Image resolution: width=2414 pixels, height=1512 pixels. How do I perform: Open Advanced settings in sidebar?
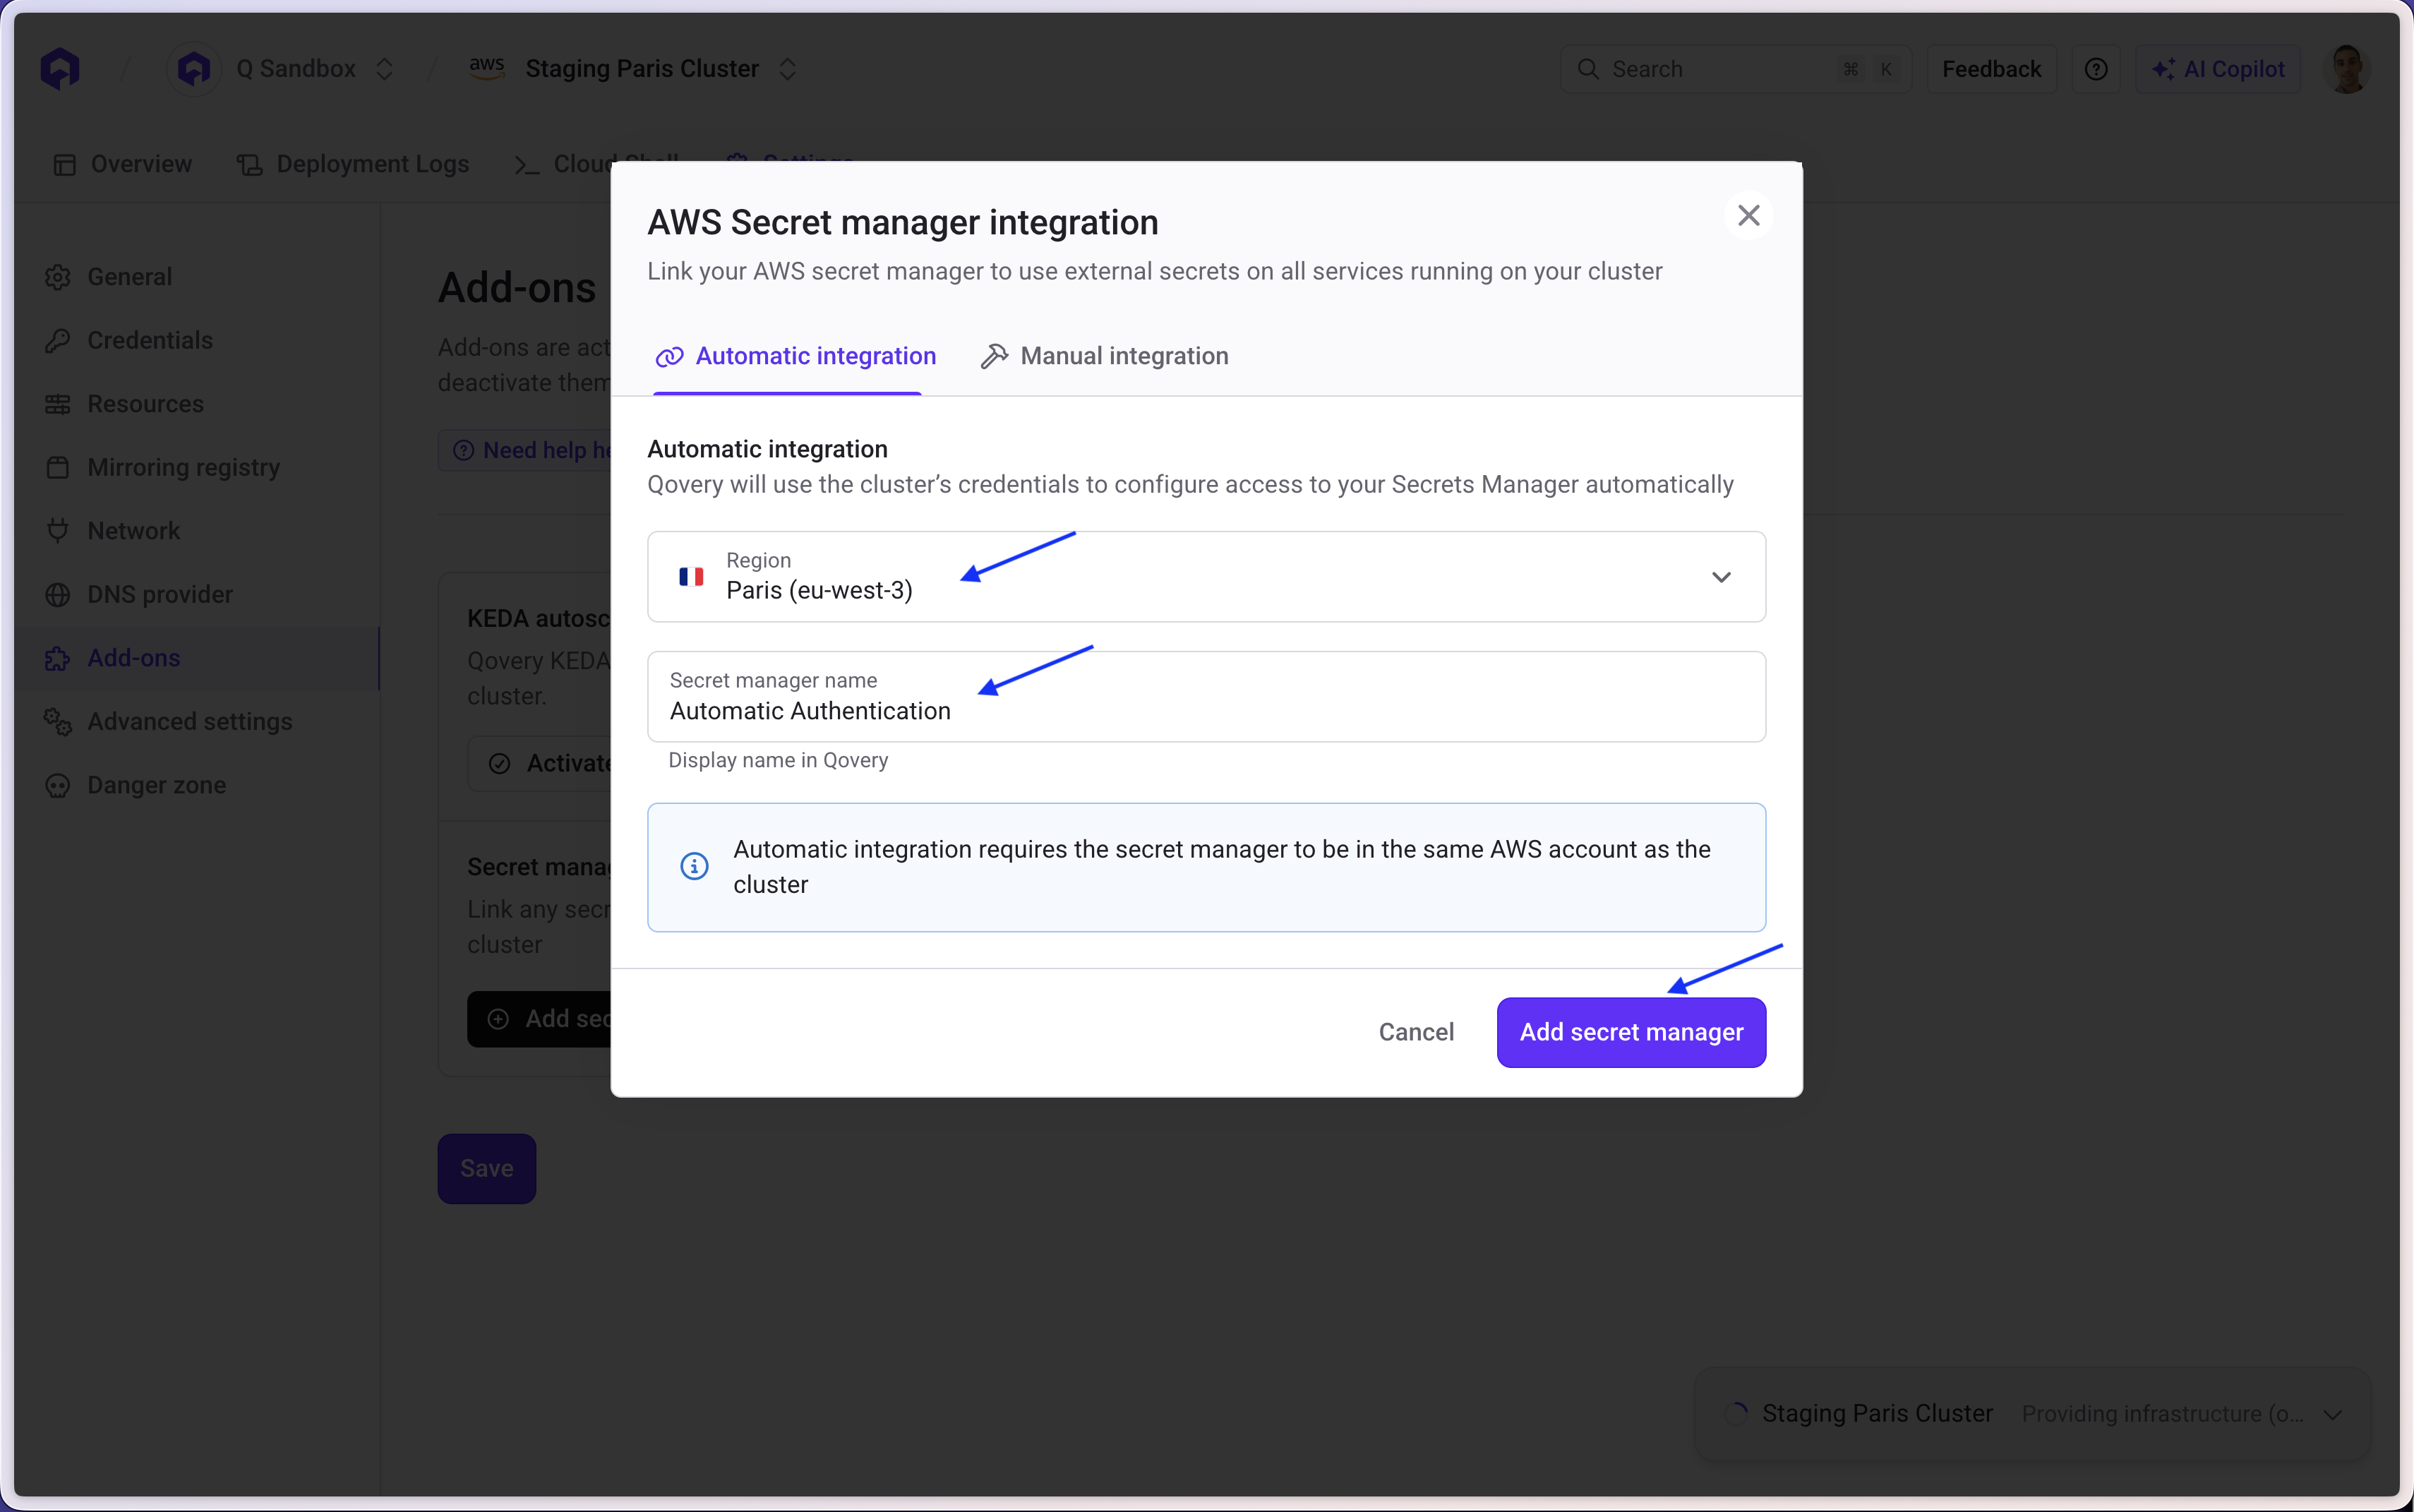197,721
